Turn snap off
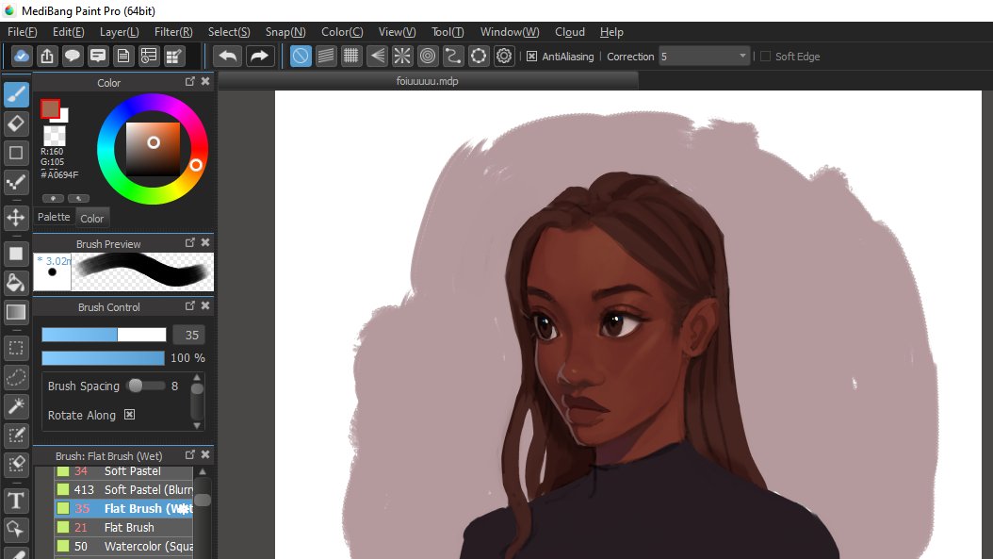Viewport: 993px width, 559px height. (301, 57)
